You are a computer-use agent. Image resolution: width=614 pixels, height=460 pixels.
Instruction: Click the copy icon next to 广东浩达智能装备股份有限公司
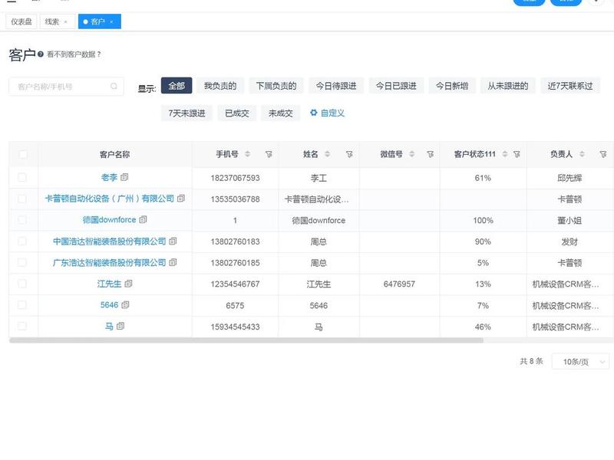(173, 262)
